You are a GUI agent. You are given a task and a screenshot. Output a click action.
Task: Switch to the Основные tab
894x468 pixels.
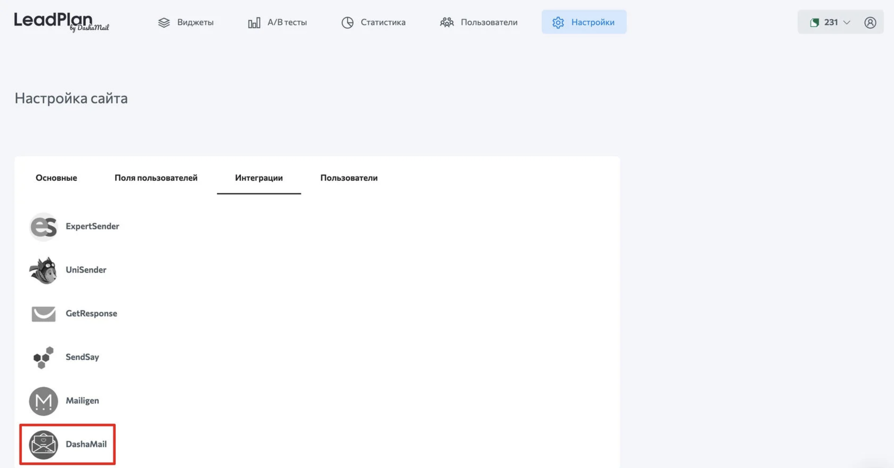pos(56,178)
